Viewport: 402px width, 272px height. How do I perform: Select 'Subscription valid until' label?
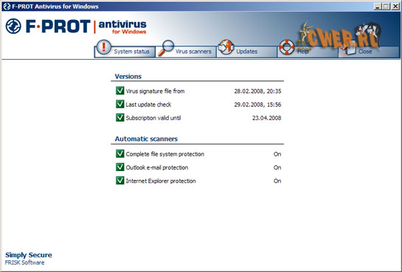pyautogui.click(x=153, y=118)
